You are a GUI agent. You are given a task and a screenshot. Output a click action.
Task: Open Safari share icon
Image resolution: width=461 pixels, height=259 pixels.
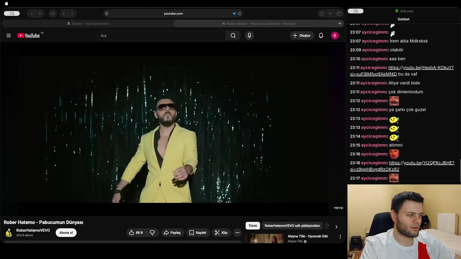coord(322,14)
